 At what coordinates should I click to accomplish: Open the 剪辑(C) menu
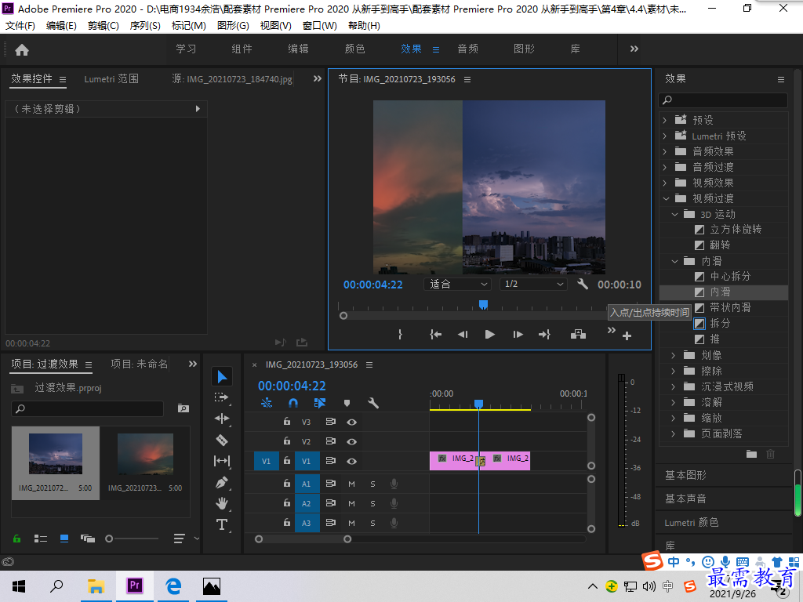104,26
